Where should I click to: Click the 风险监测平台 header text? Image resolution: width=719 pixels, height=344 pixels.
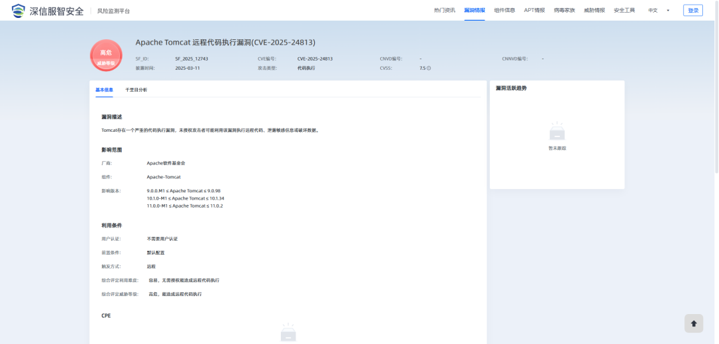(x=113, y=11)
